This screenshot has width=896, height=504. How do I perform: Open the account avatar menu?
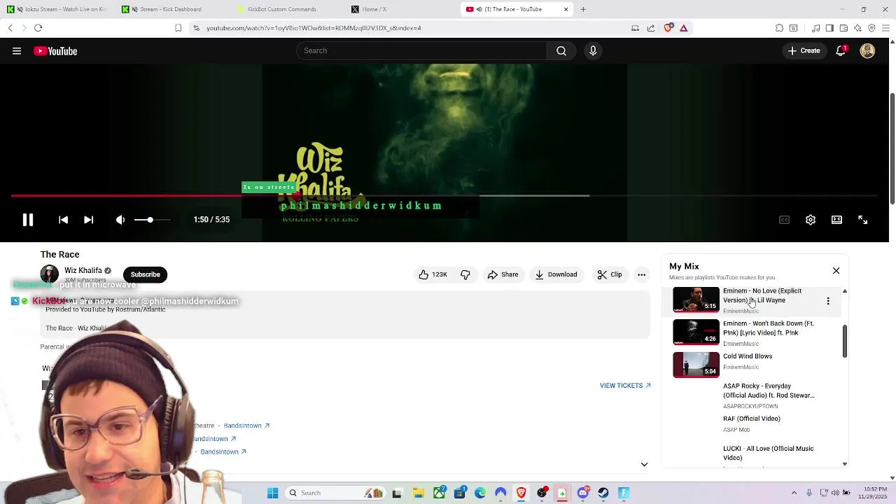(x=867, y=51)
